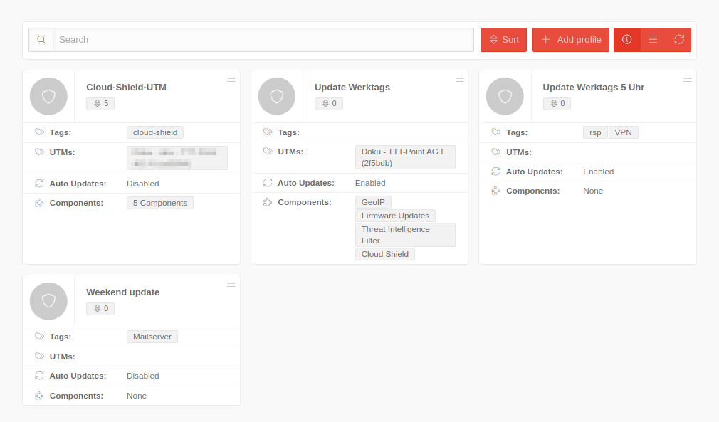The width and height of the screenshot is (719, 422).
Task: Click the search magnifier icon
Action: click(41, 40)
